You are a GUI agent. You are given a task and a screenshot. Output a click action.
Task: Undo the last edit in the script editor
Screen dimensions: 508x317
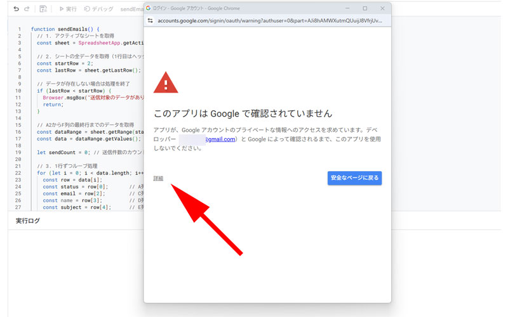pos(17,9)
